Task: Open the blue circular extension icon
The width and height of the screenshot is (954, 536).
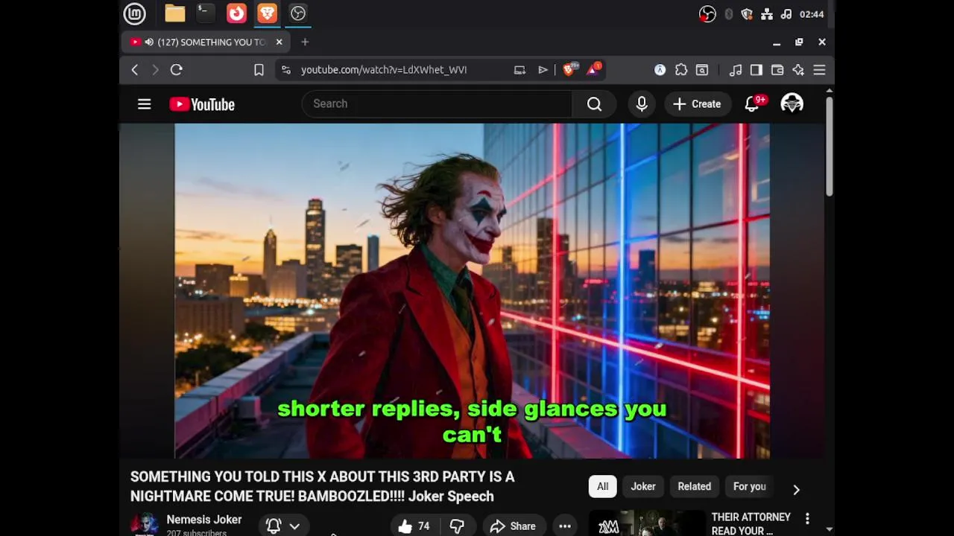Action: click(660, 70)
